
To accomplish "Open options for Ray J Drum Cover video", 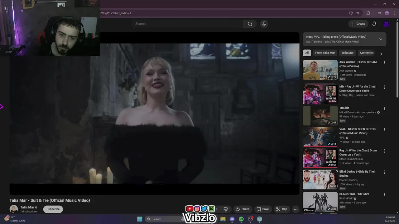I will (384, 151).
